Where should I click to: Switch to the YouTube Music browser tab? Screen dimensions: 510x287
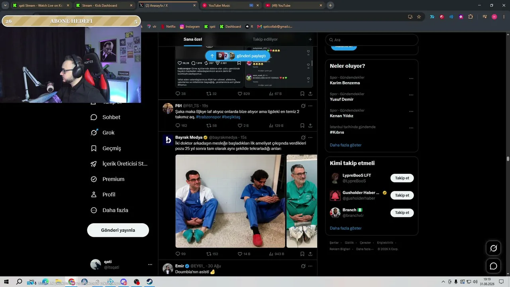point(230,5)
